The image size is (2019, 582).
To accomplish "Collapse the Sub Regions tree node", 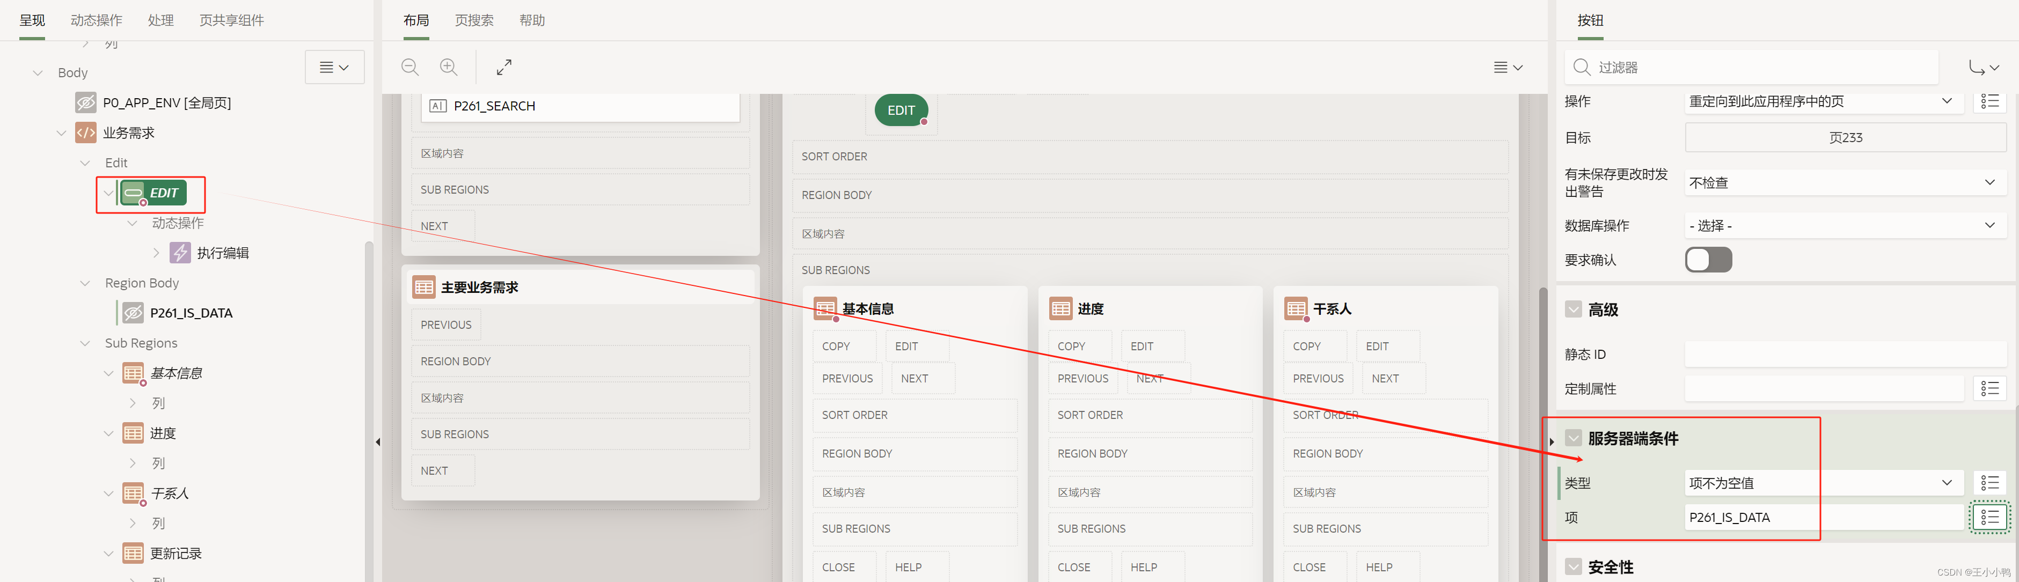I will click(x=85, y=343).
